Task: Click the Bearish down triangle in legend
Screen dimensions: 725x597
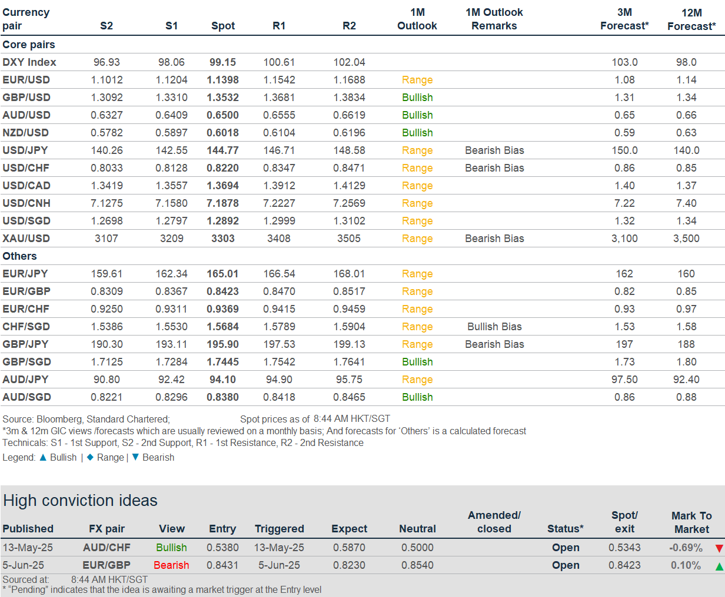Action: pyautogui.click(x=135, y=457)
